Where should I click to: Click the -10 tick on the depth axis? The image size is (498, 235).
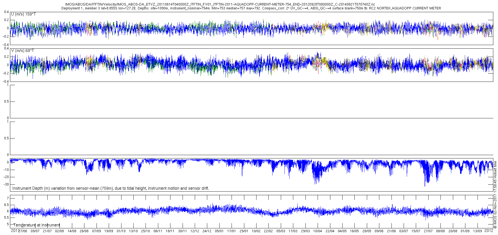6,170
